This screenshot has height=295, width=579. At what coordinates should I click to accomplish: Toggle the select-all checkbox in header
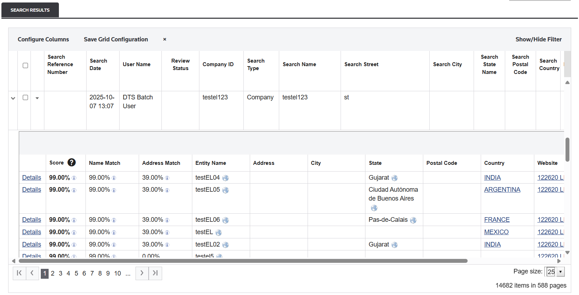25,65
